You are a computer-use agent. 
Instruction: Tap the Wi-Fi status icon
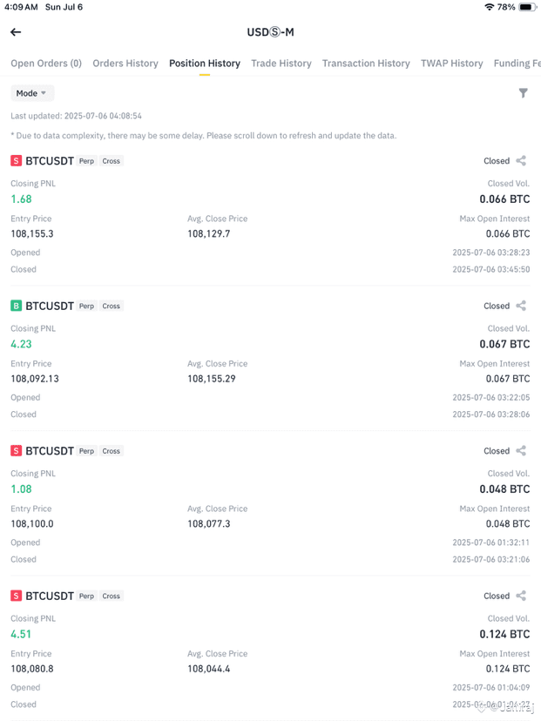pyautogui.click(x=489, y=7)
